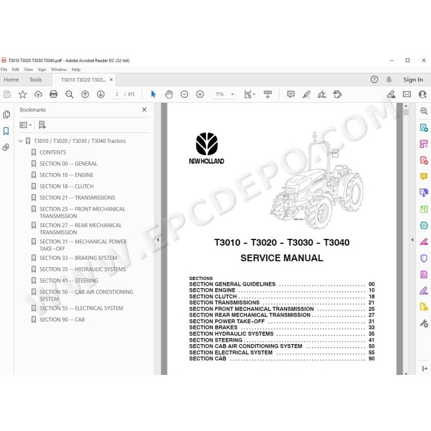The image size is (431, 431).
Task: Jump to SECTION 10 -- ENGINE bookmark
Action: point(66,175)
